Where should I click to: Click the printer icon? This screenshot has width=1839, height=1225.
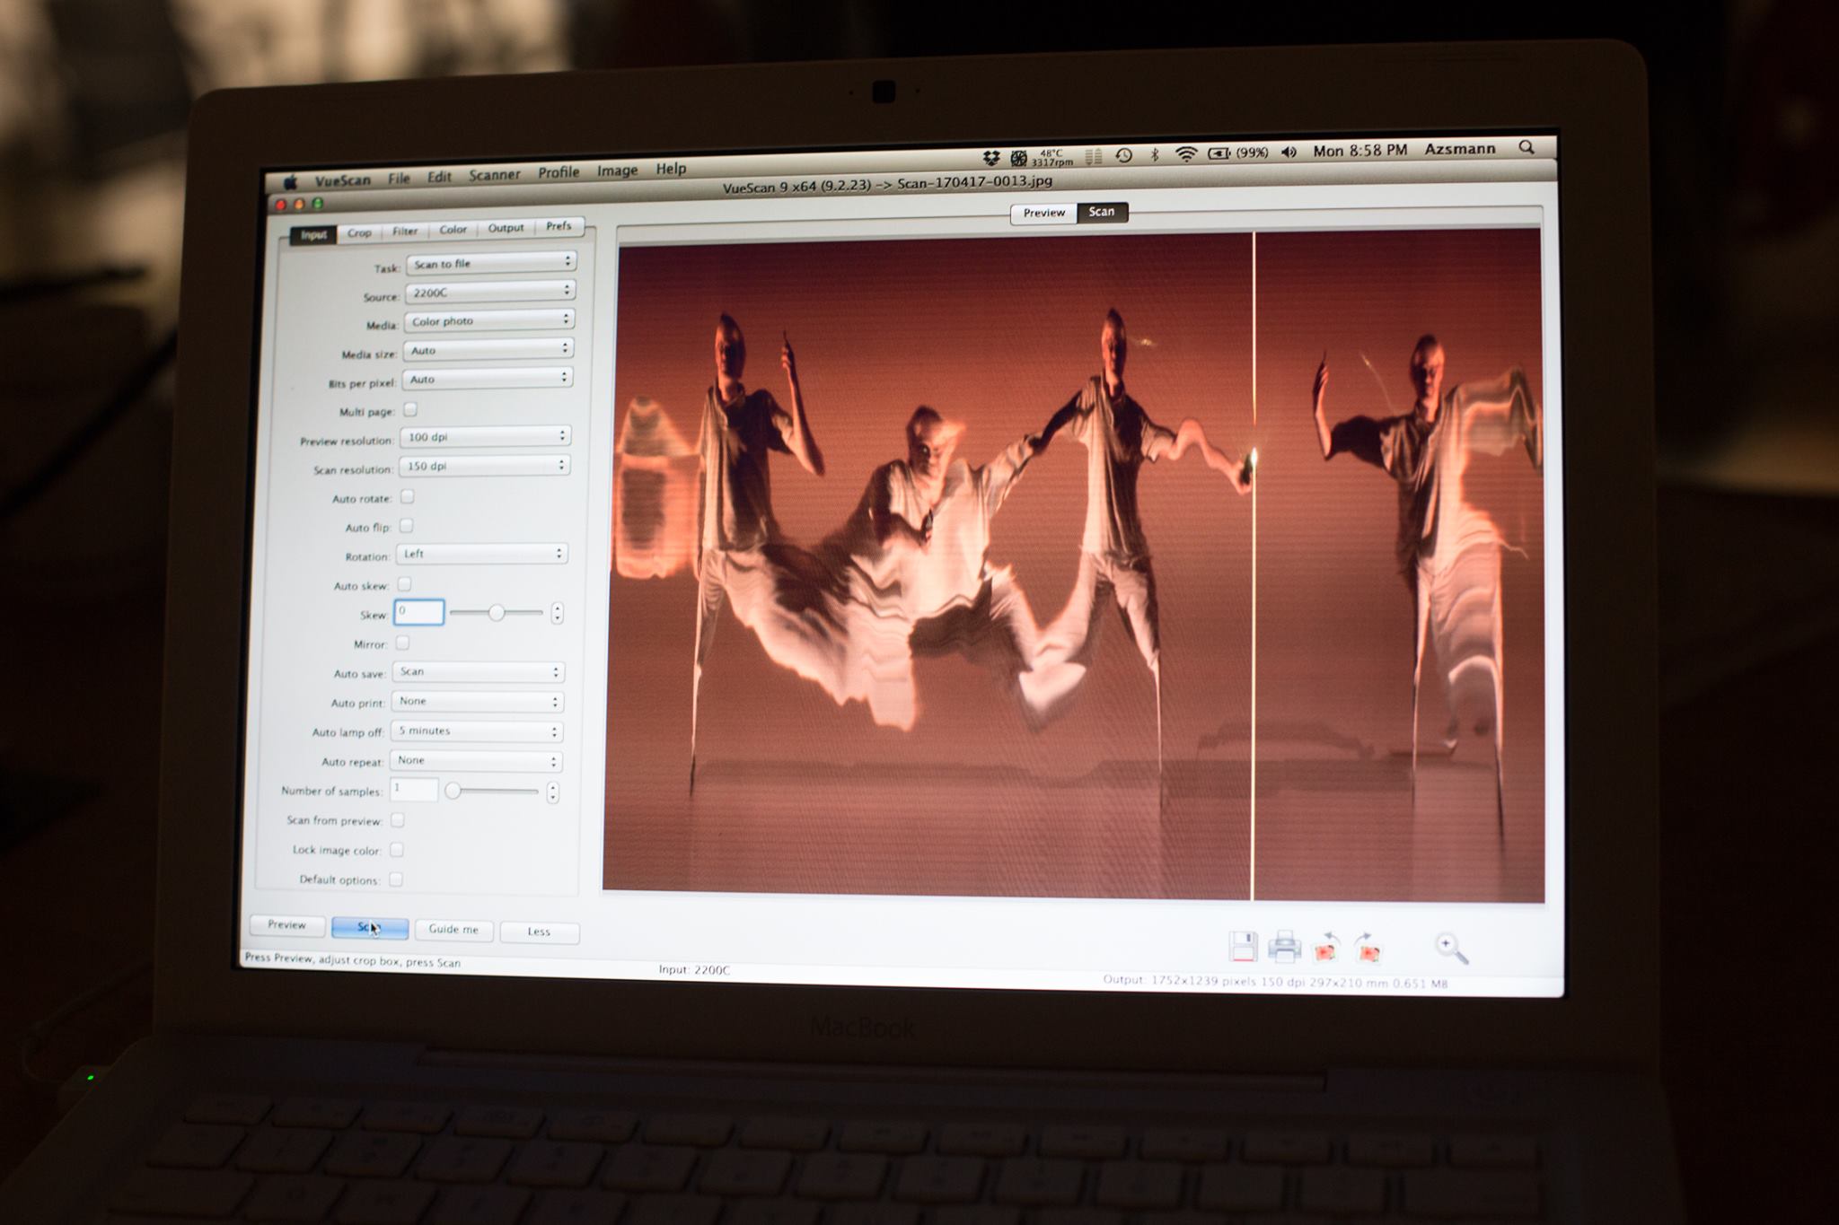(1284, 947)
